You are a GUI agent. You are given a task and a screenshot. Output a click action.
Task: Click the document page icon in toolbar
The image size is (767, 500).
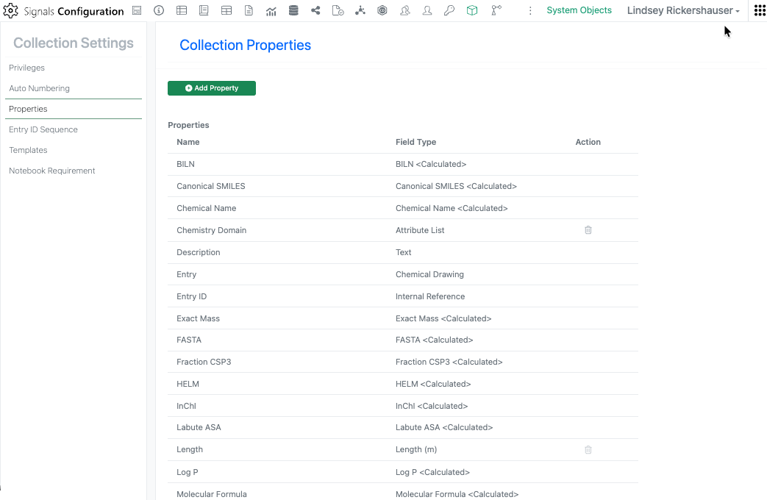(249, 10)
